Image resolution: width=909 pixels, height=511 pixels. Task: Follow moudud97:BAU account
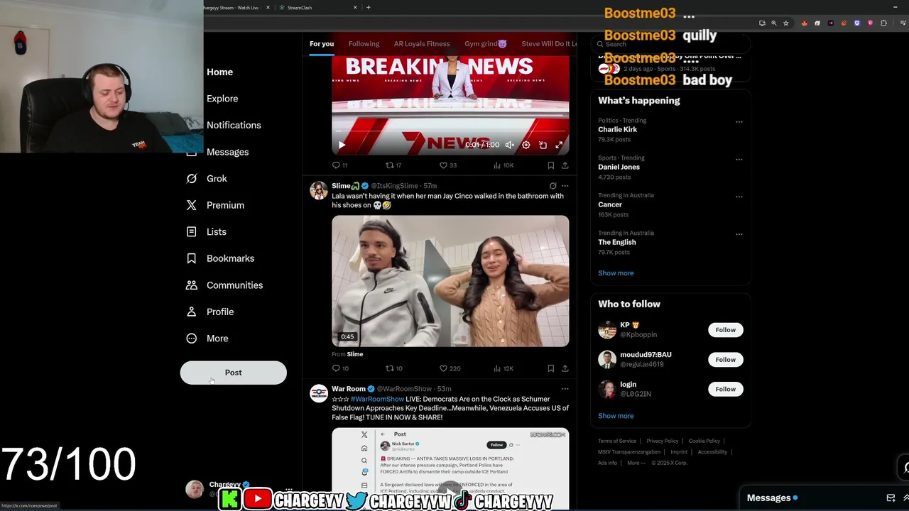[726, 360]
